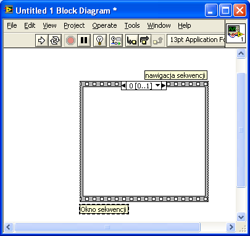Close the Block Diagram window

tap(240, 11)
